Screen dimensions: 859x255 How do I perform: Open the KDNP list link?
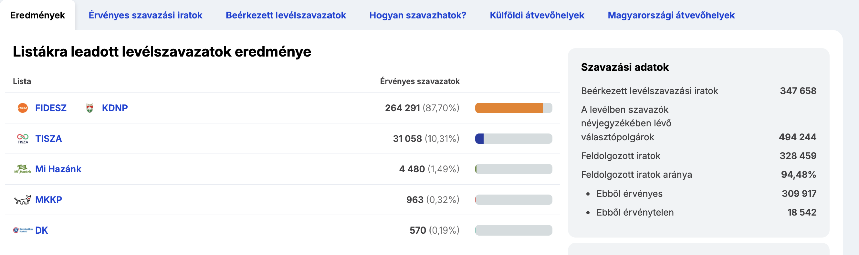click(115, 108)
